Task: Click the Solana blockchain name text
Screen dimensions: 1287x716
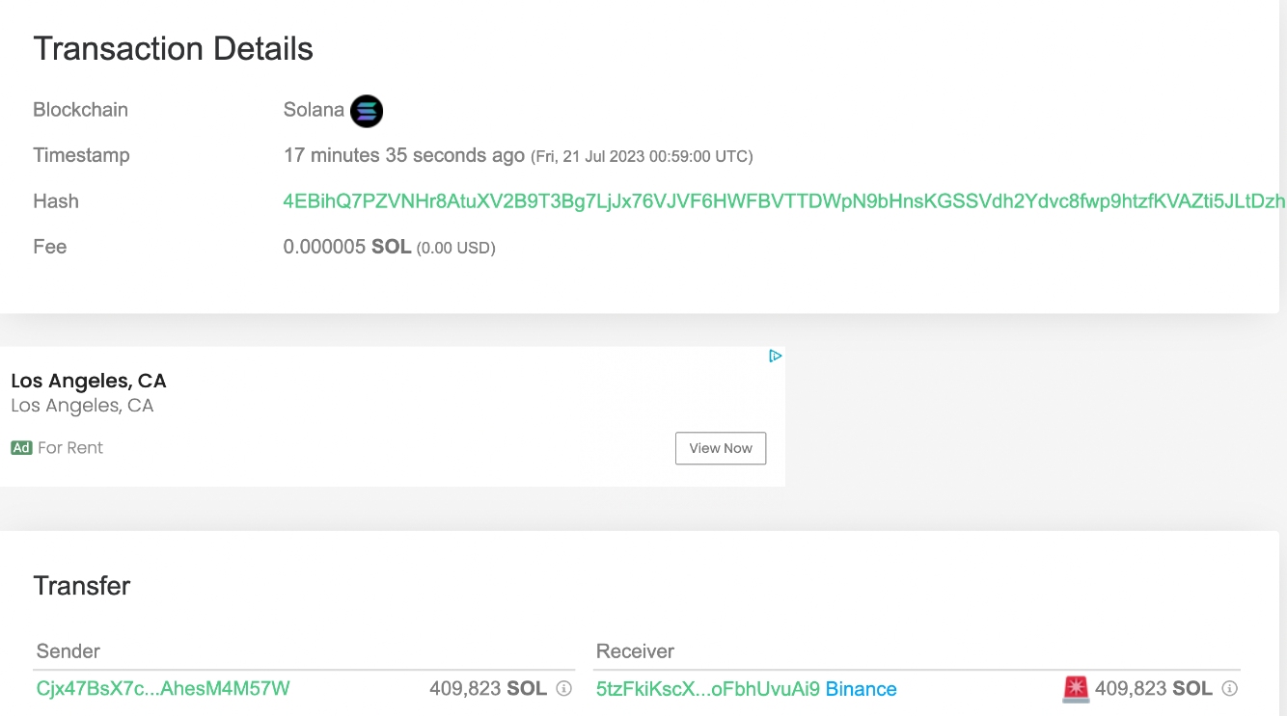Action: pos(314,110)
